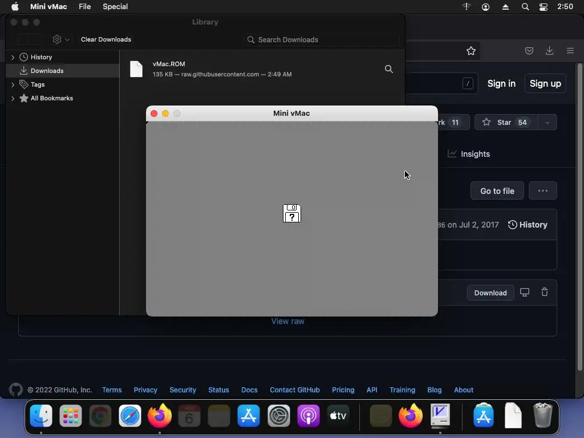Open the Status footer link
The height and width of the screenshot is (438, 584).
pyautogui.click(x=218, y=390)
